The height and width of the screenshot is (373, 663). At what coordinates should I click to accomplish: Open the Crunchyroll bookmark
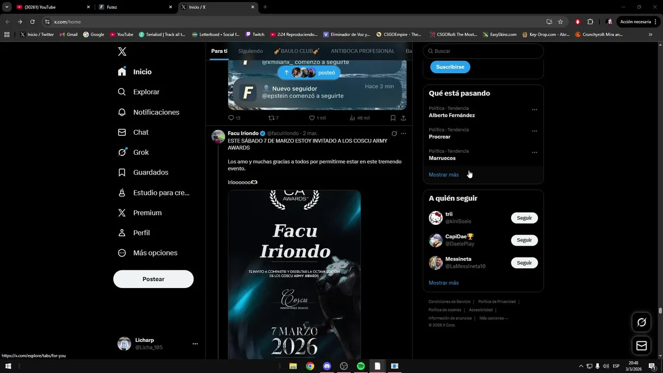pyautogui.click(x=598, y=34)
